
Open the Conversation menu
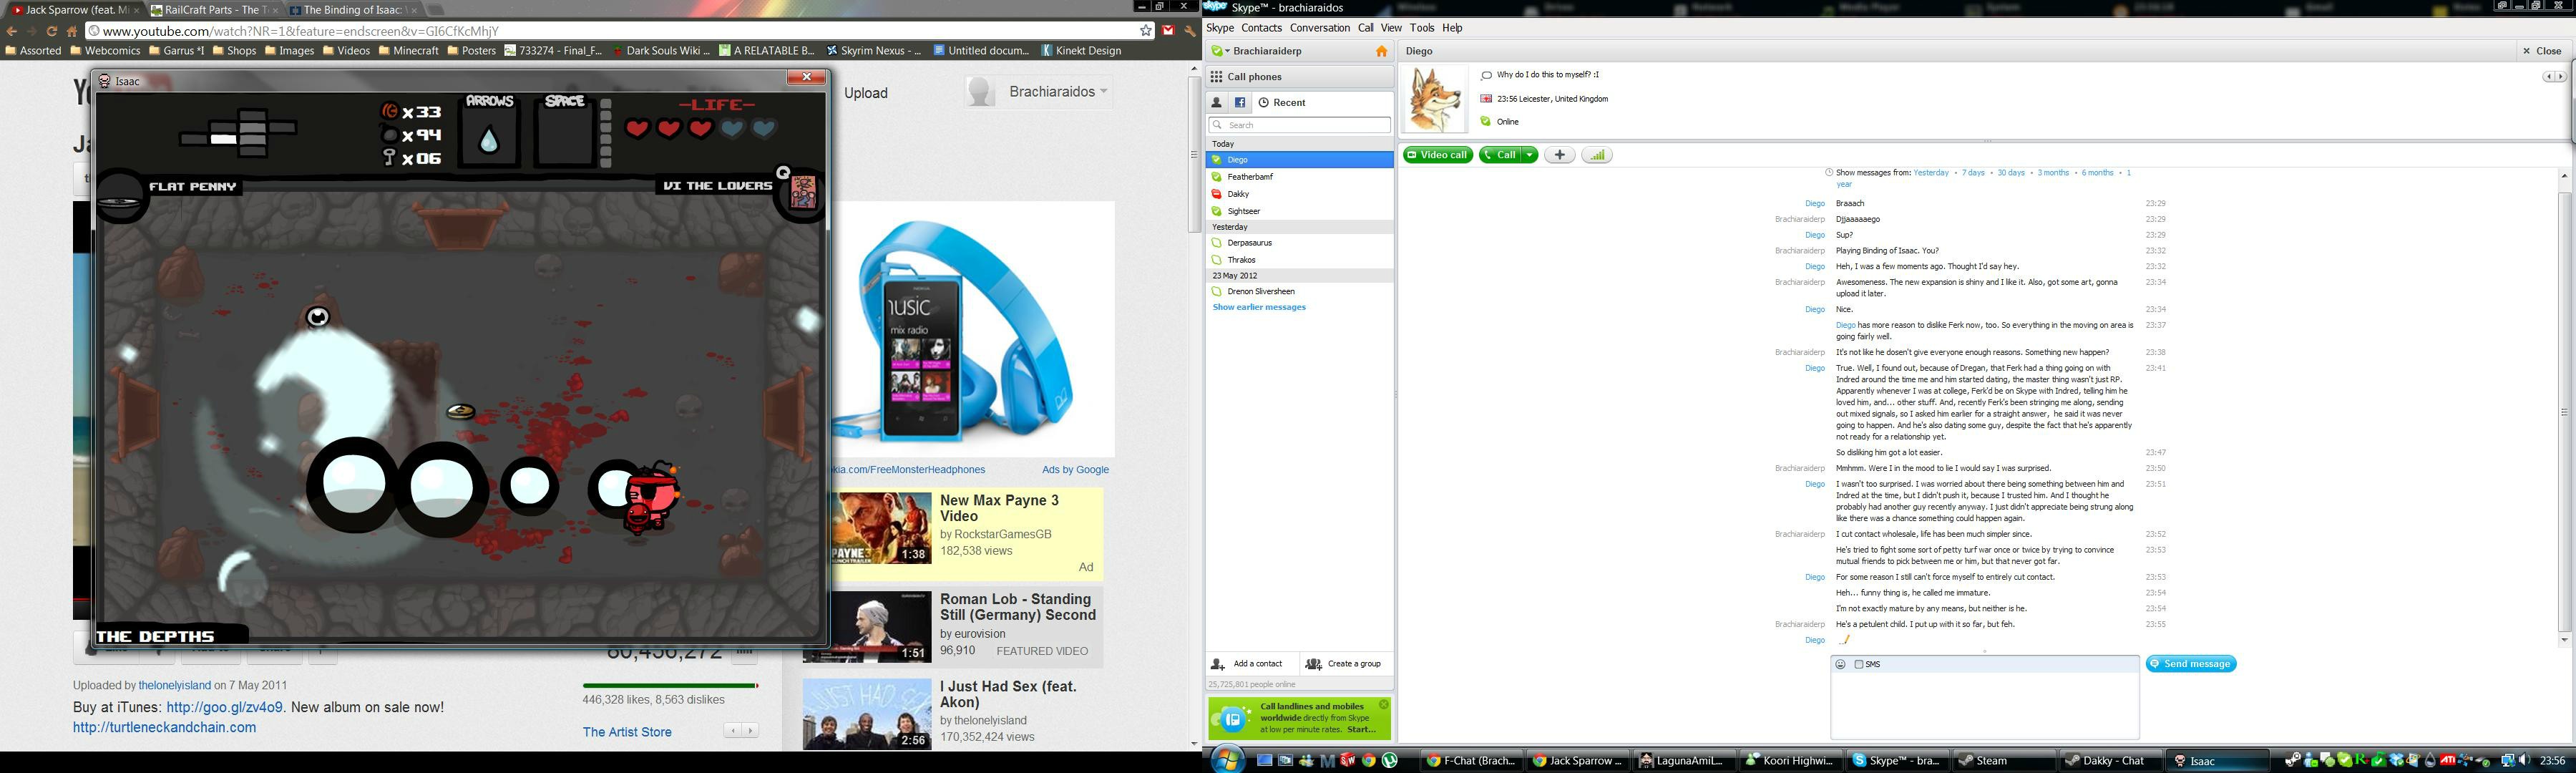1319,28
